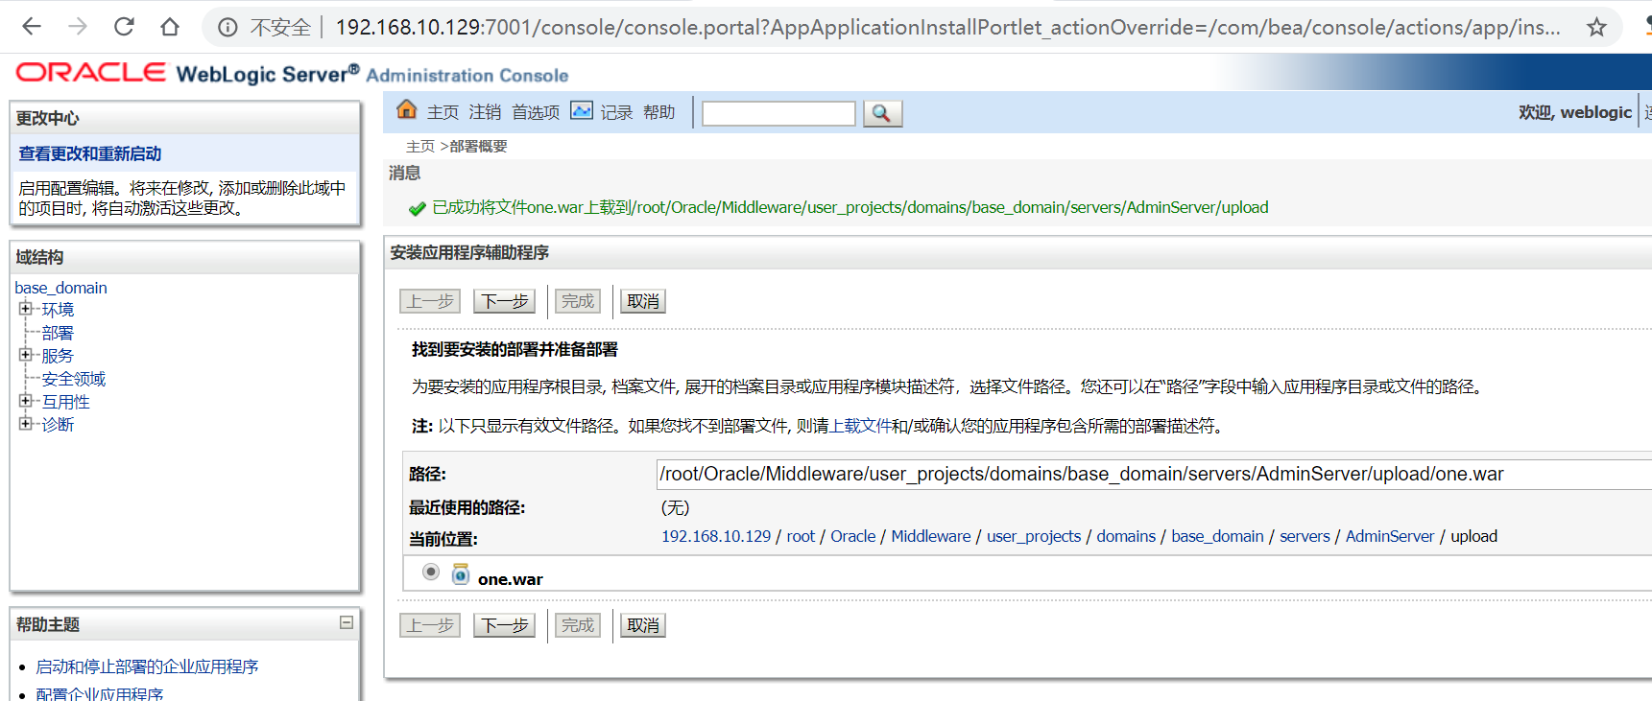Navigate to AdminServer in current location

click(1390, 536)
